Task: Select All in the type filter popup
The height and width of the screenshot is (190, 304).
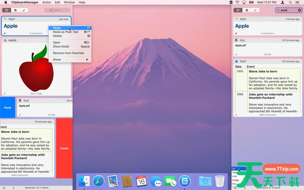Action: click(x=239, y=169)
